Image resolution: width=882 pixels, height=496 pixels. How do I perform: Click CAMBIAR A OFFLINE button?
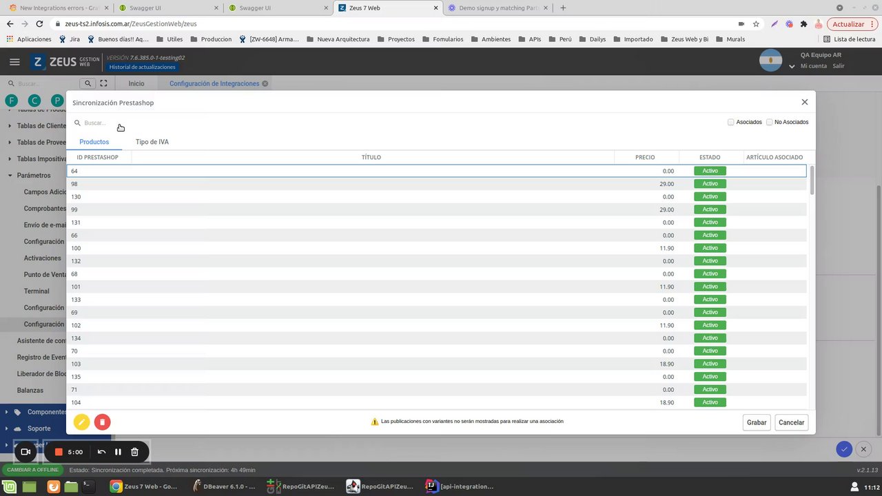tap(32, 470)
